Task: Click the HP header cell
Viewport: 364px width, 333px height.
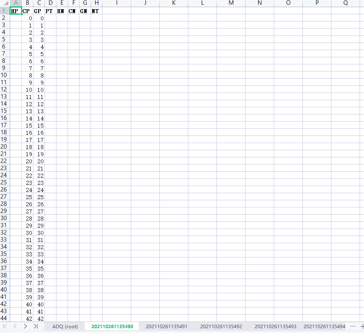Action: point(15,11)
